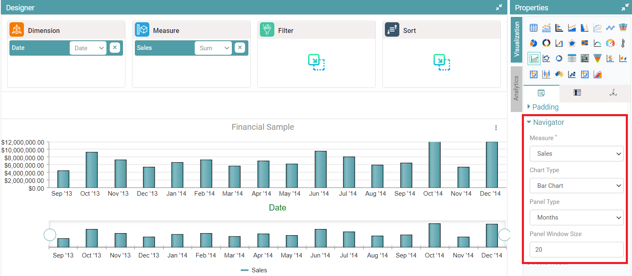
Task: Remove the Sales measure field
Action: coord(240,48)
